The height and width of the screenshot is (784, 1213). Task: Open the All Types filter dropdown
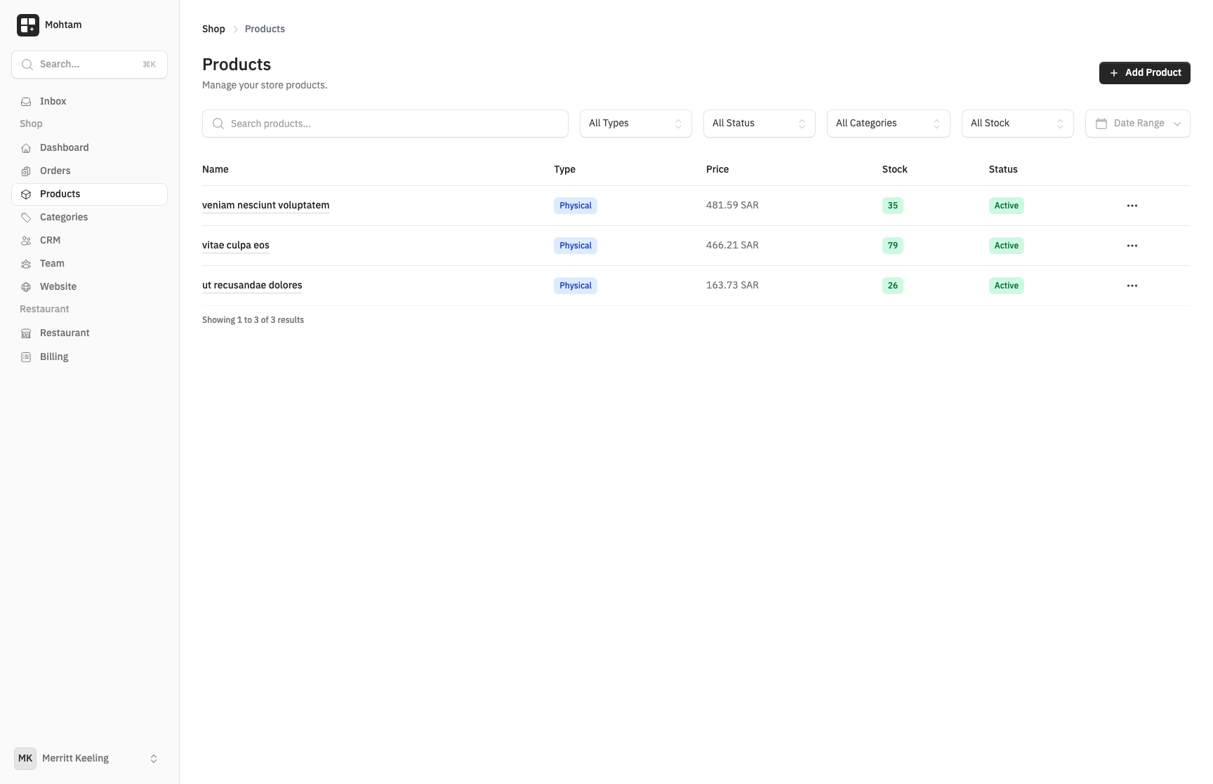[x=634, y=123]
